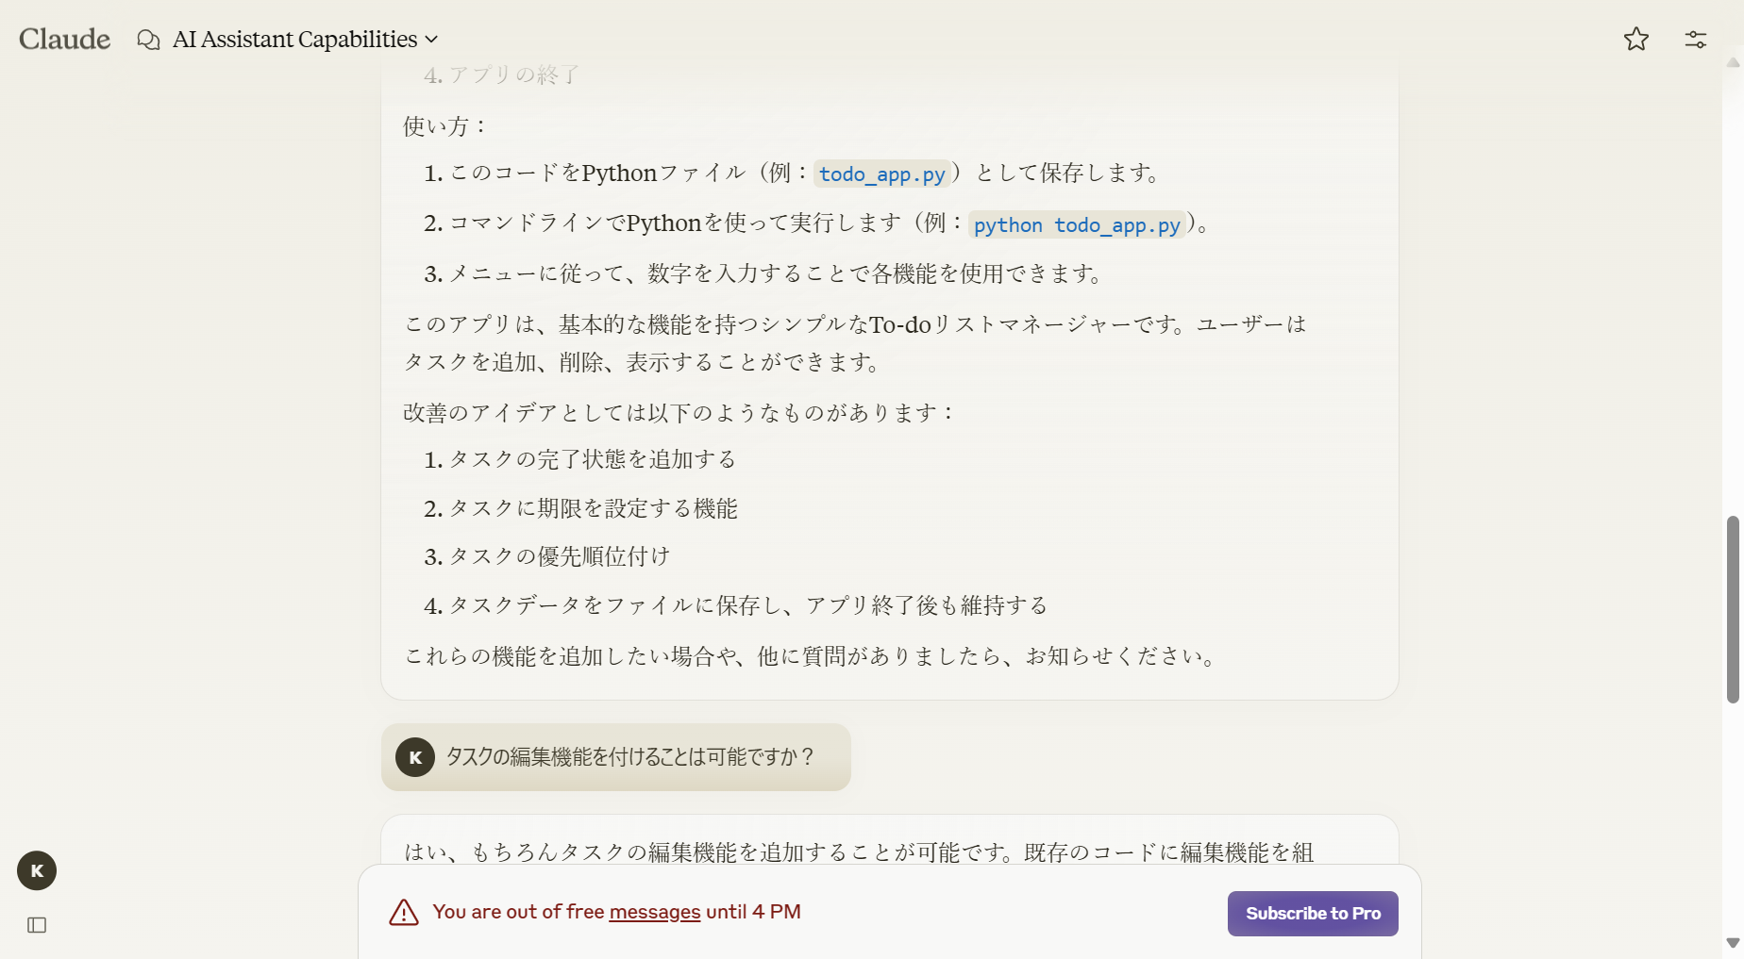Select the todo_app.py inline code snippet
This screenshot has height=959, width=1744.
coord(880,174)
